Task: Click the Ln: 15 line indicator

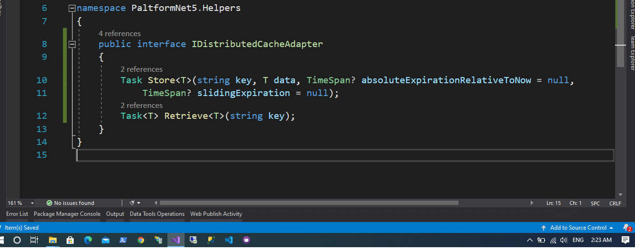Action: [554, 203]
